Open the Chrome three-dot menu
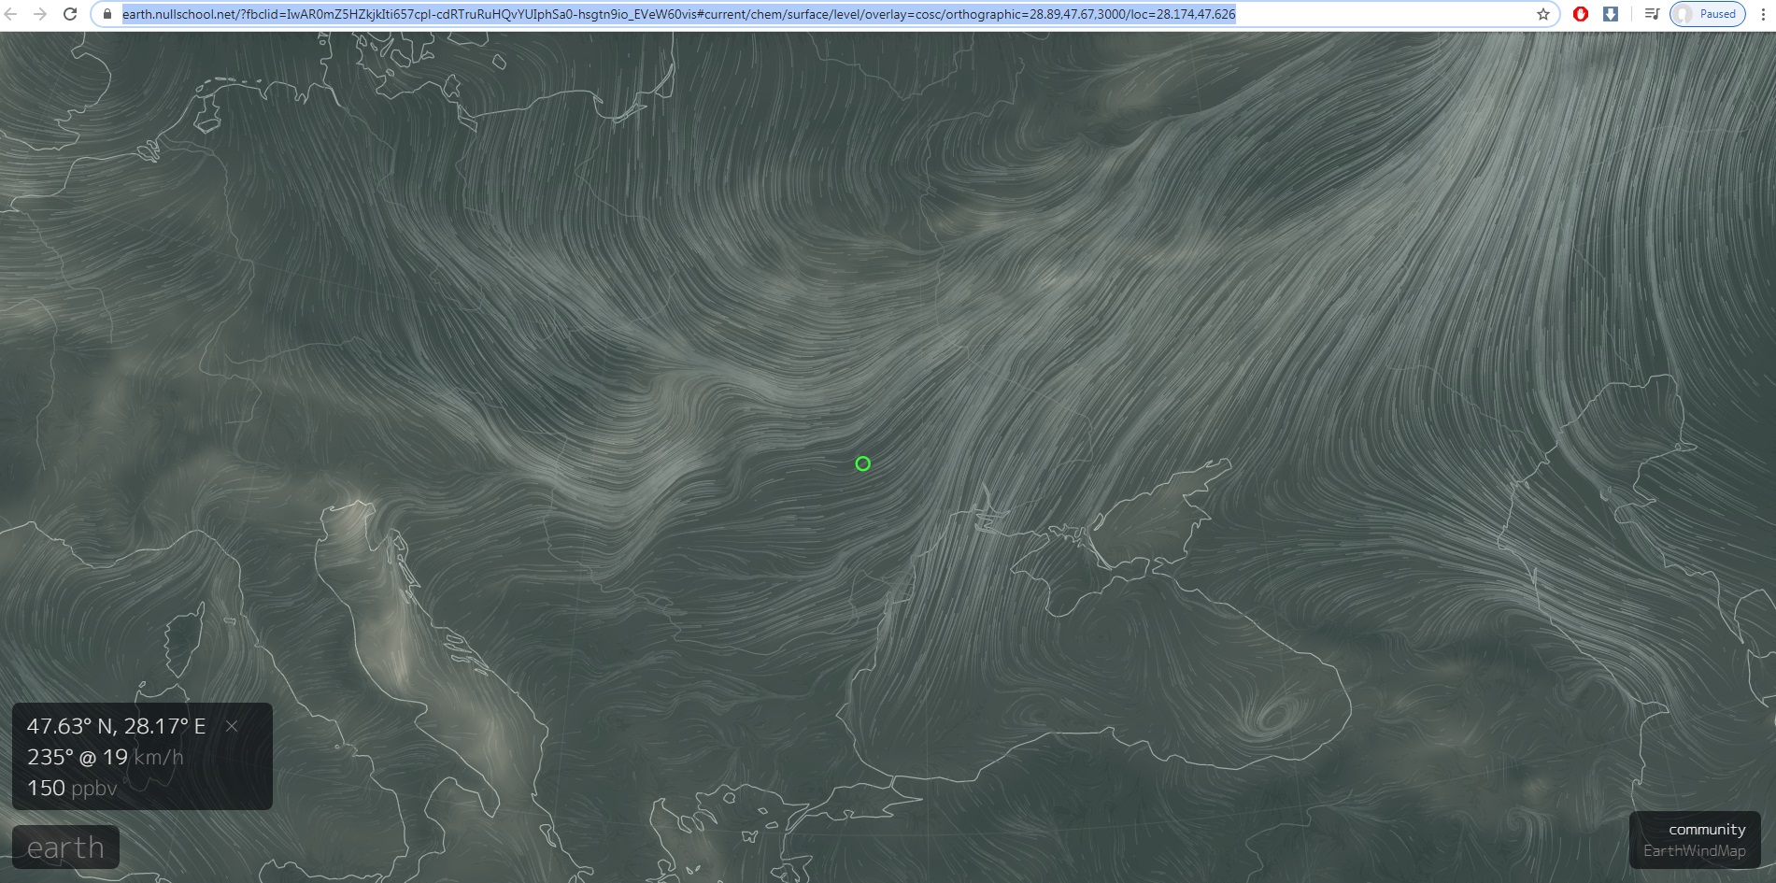This screenshot has height=883, width=1776. coord(1762,14)
